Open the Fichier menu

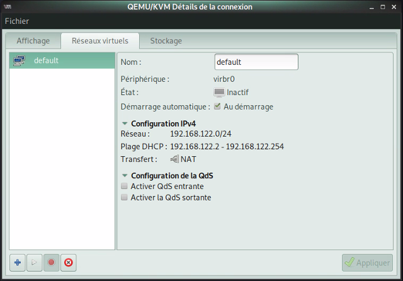point(17,21)
